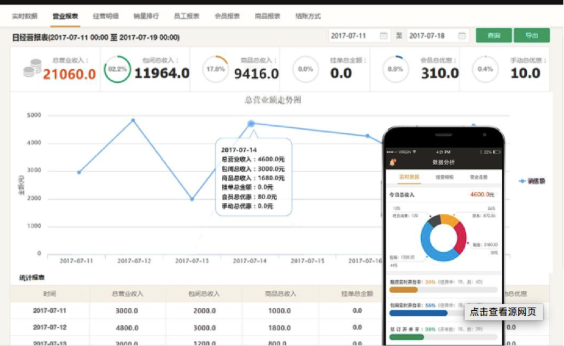Click the chart peak point for 2017-07-12
The image size is (564, 346).
pyautogui.click(x=133, y=121)
